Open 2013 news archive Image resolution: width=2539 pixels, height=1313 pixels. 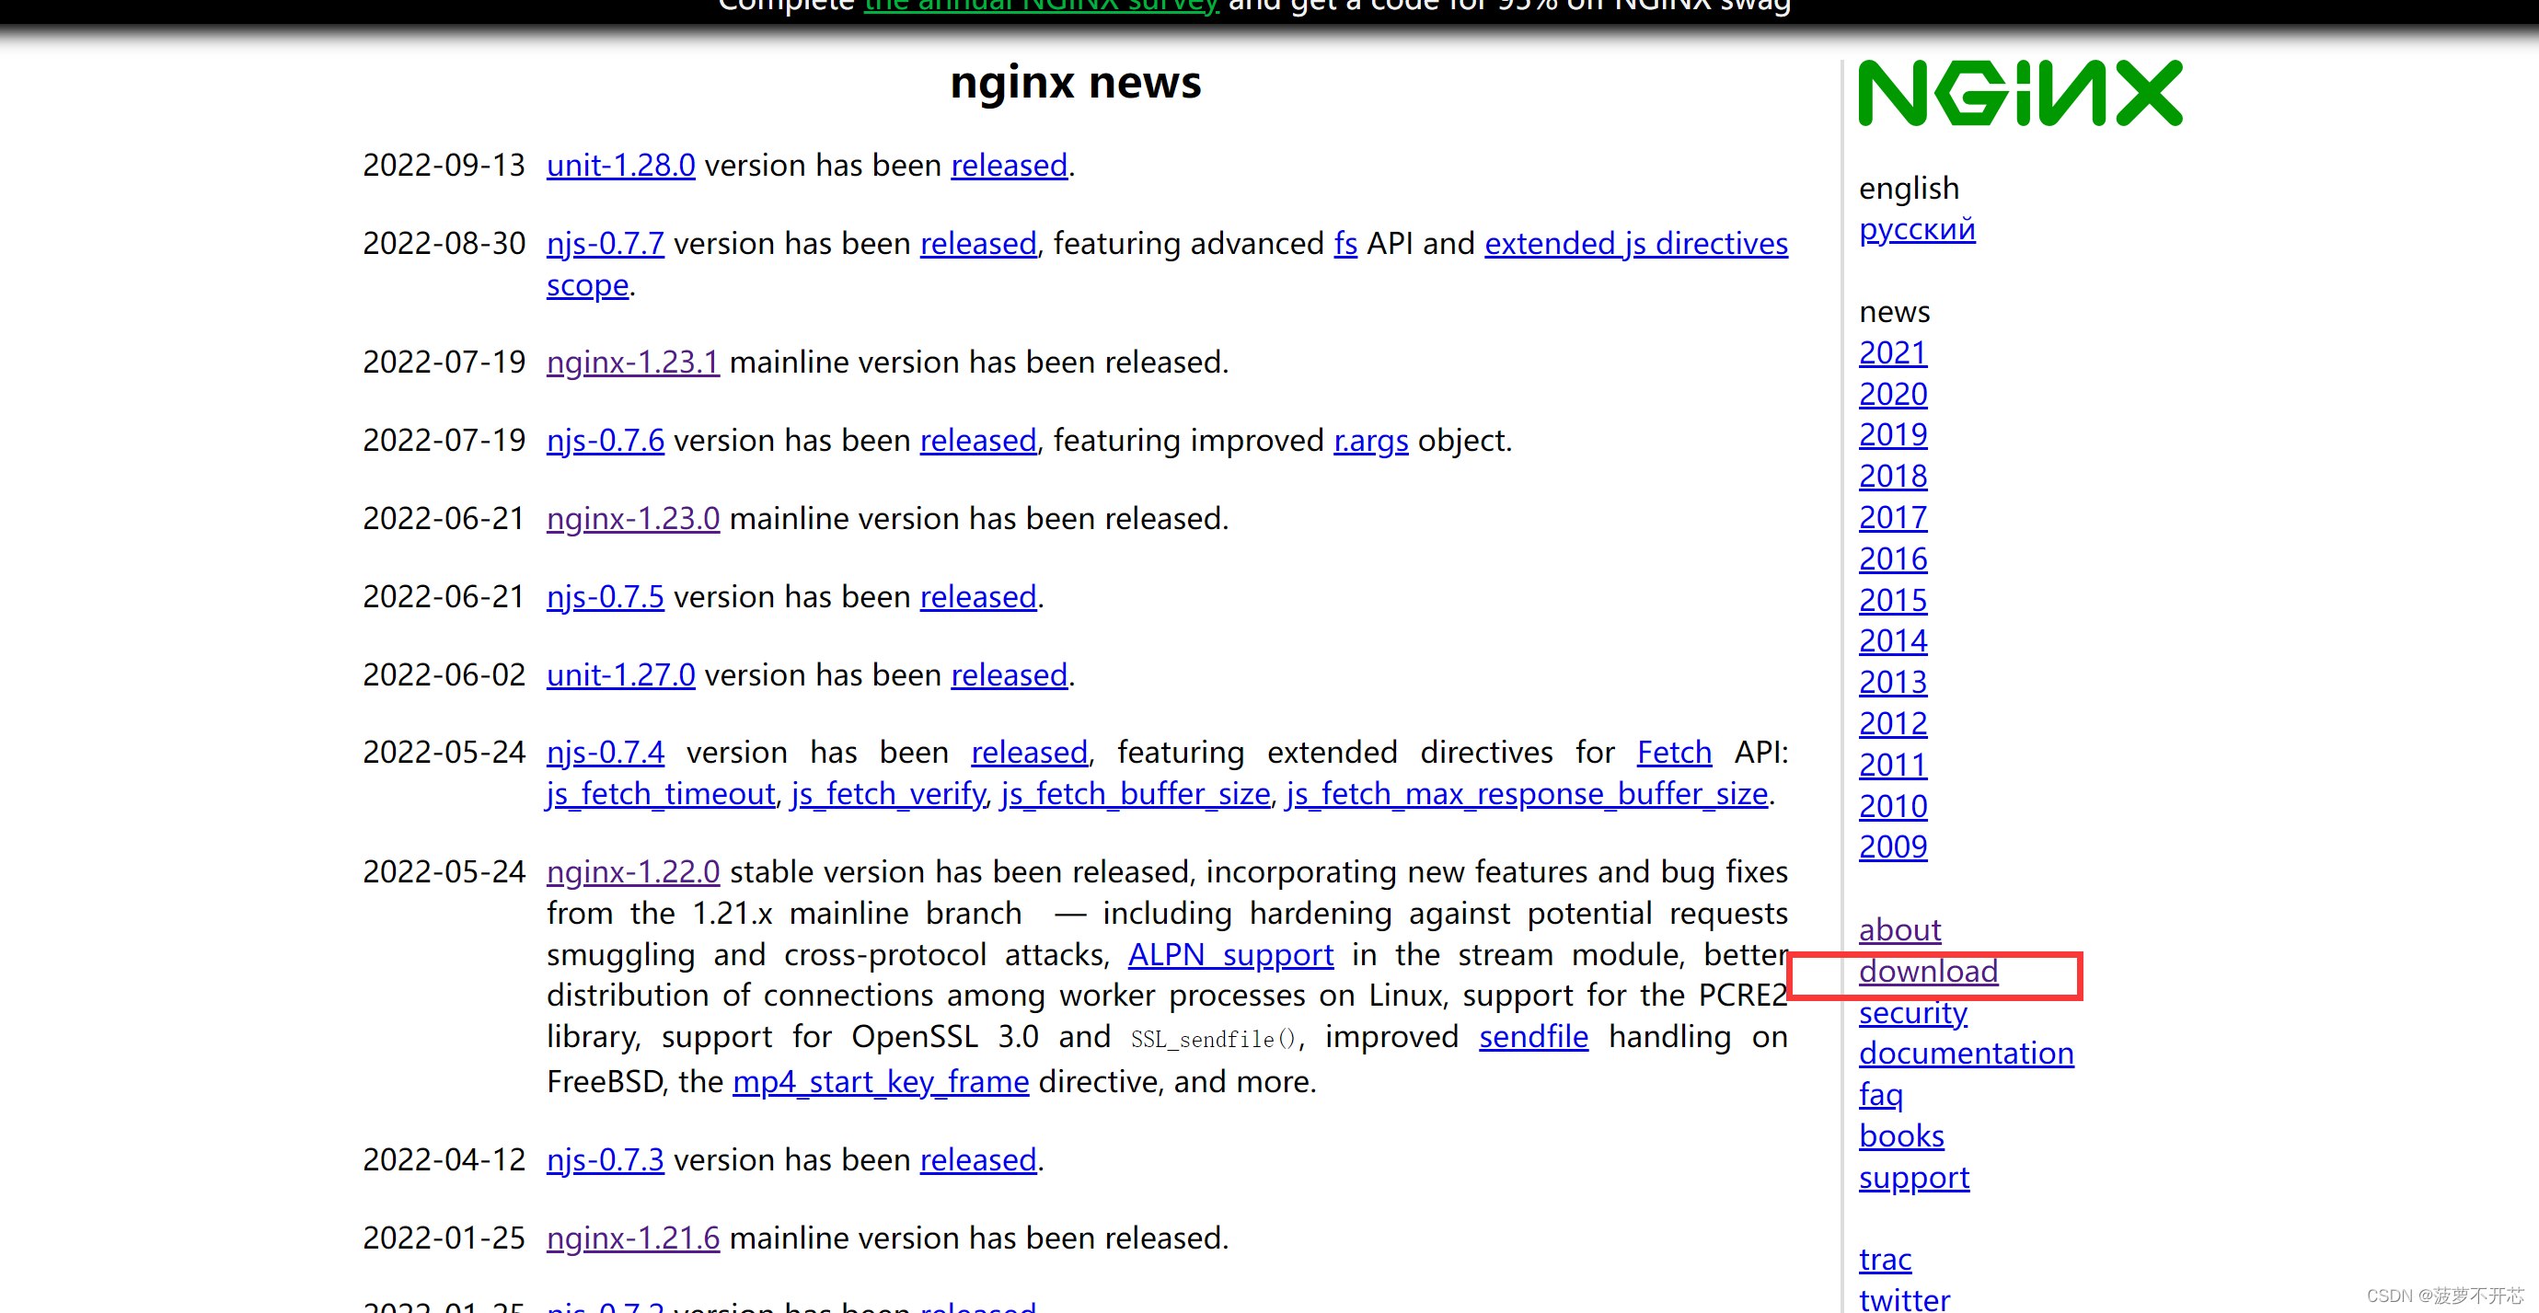click(x=1892, y=682)
